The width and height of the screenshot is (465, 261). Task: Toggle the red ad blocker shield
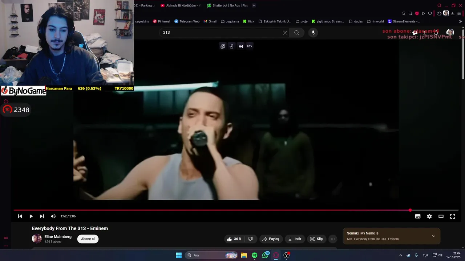[x=417, y=13]
